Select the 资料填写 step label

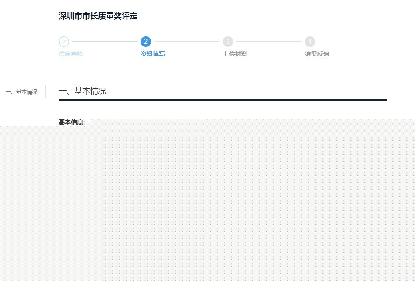pos(153,54)
